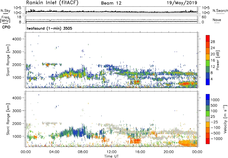Click the "12:00" time tick label

[x=111, y=152]
